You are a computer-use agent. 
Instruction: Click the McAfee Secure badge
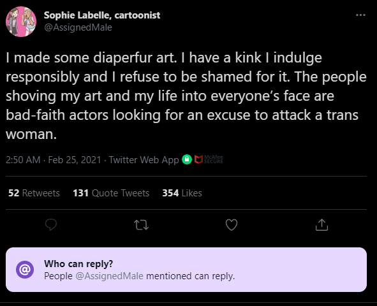point(209,159)
